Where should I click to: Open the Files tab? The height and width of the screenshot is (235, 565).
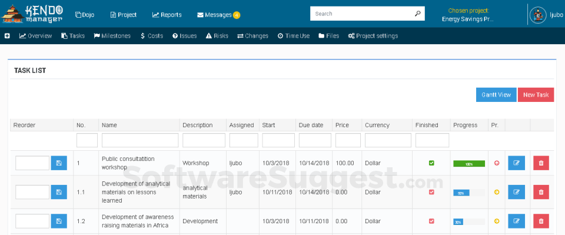click(x=328, y=36)
